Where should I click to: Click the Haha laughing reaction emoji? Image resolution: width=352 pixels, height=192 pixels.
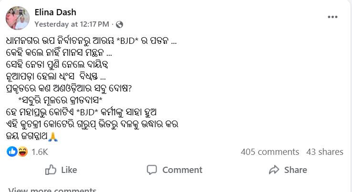[22, 152]
